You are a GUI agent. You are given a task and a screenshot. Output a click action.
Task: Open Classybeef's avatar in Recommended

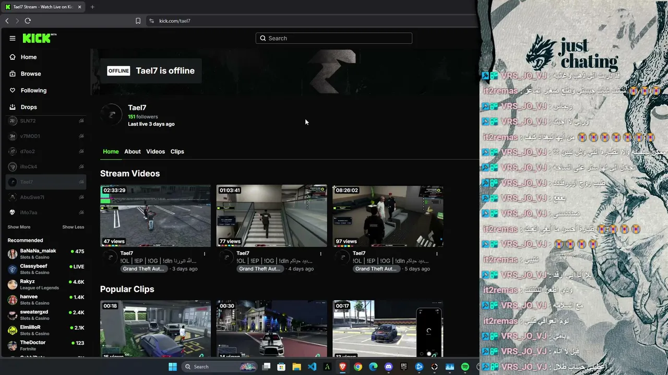pos(13,269)
